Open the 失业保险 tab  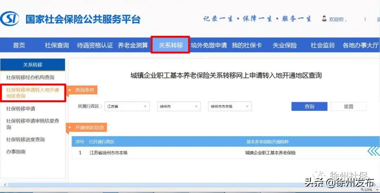click(x=285, y=45)
